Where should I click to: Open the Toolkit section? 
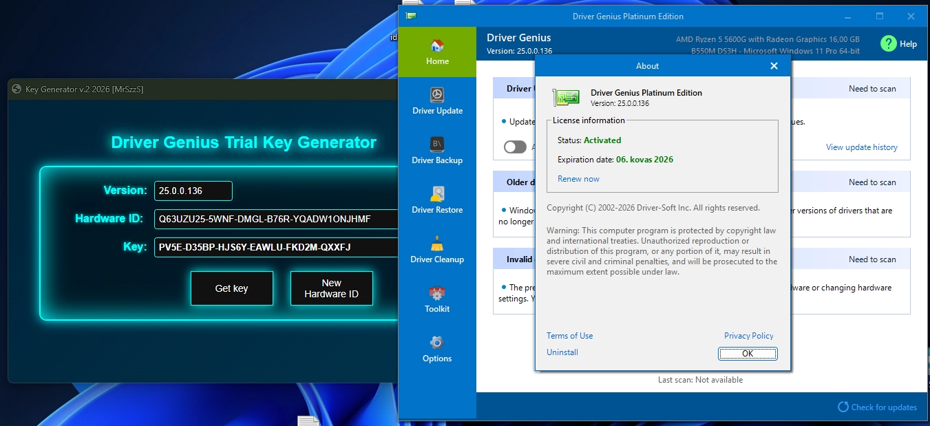(437, 299)
